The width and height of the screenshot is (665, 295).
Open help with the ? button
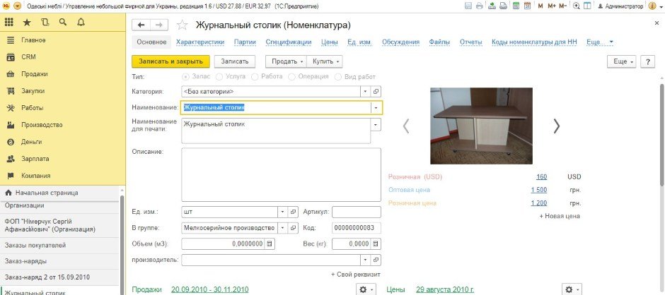(647, 61)
